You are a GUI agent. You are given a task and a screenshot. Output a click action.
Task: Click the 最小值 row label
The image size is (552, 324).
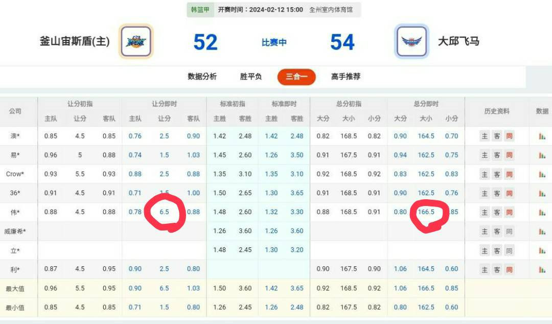pyautogui.click(x=15, y=308)
